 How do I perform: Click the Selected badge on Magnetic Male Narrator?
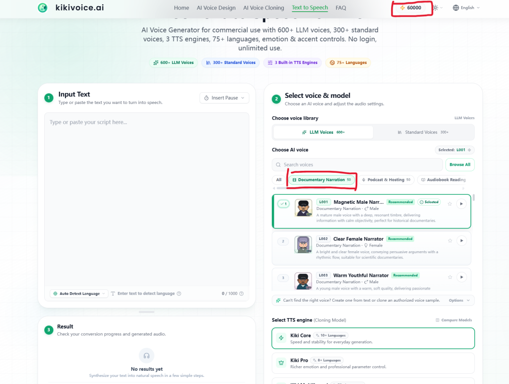pos(429,202)
